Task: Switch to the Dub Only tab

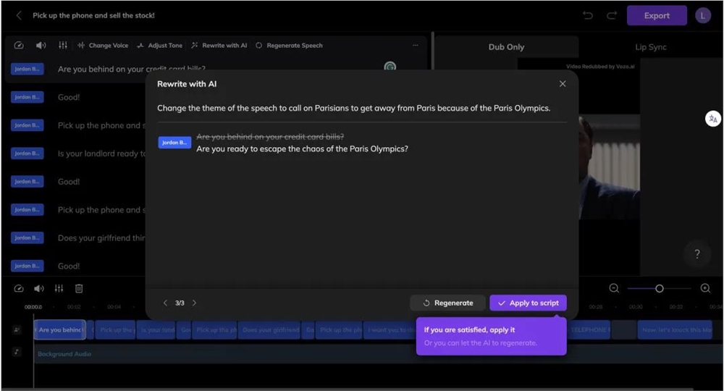Action: [506, 47]
